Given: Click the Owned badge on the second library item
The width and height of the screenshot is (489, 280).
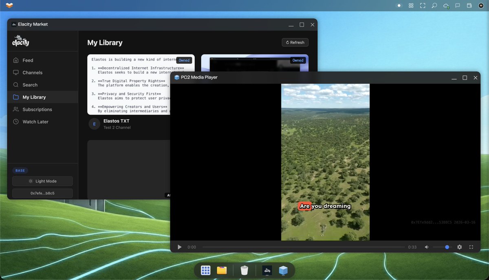Looking at the screenshot, I should (298, 60).
